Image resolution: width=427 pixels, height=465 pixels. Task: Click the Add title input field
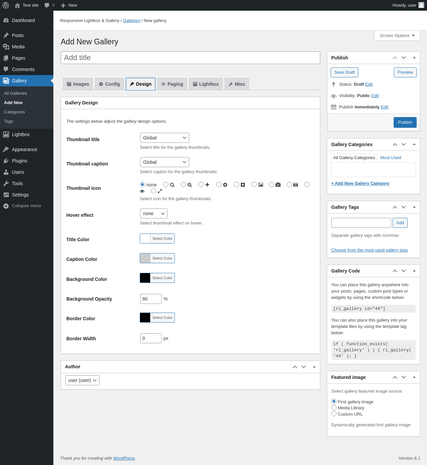190,58
